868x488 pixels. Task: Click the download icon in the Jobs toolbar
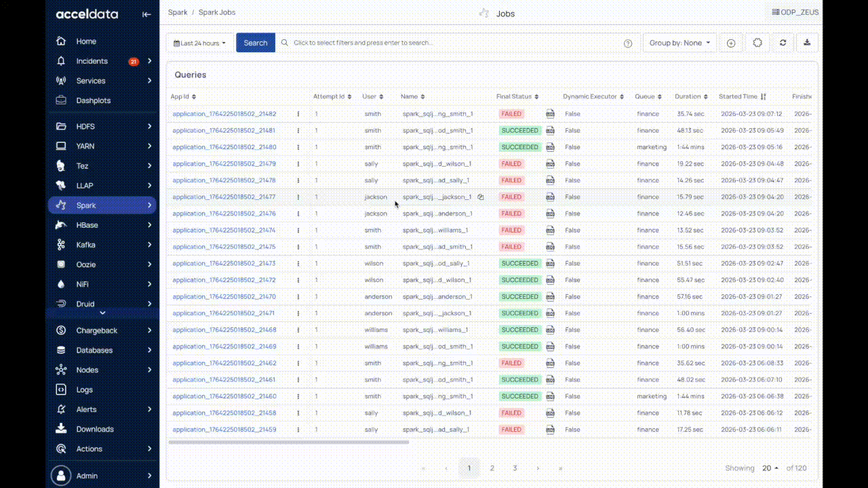coord(807,43)
